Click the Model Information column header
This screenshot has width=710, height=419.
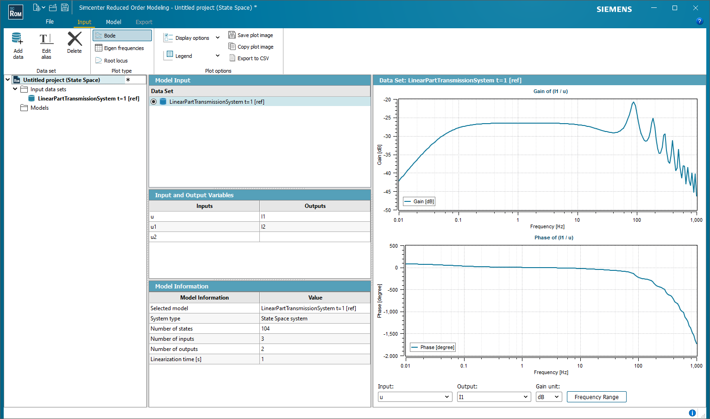click(x=204, y=298)
